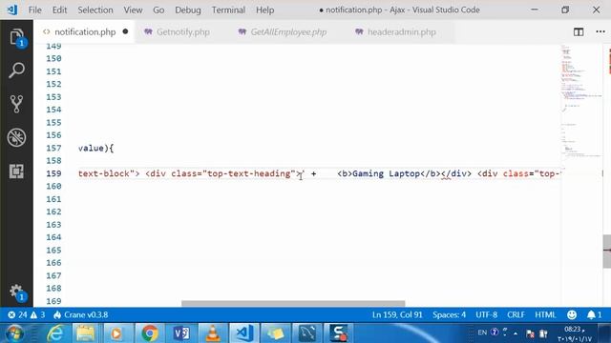Open the Debug menu
This screenshot has height=343, width=611.
coord(188,10)
